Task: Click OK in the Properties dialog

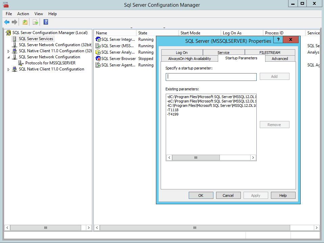Action: click(x=201, y=195)
